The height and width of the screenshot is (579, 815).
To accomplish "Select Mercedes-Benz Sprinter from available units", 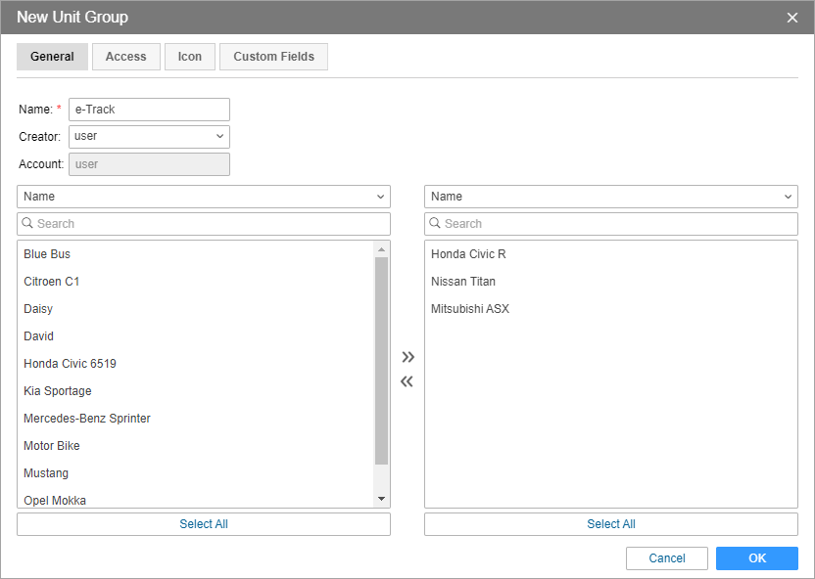I will [x=87, y=419].
